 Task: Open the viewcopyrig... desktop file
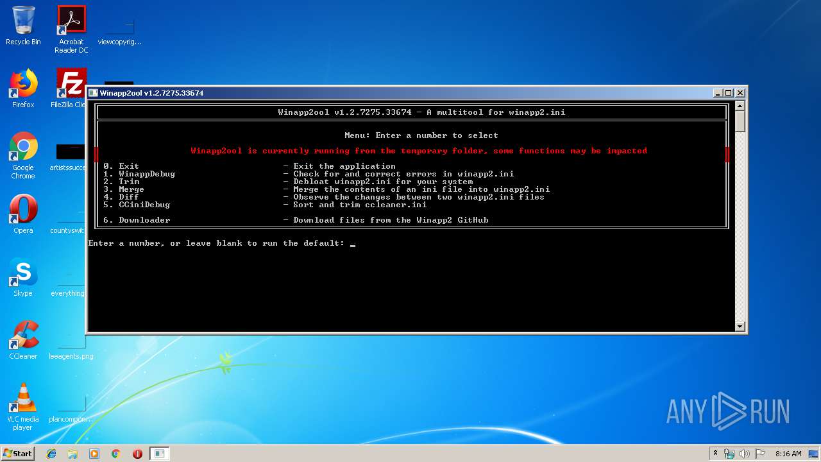pyautogui.click(x=119, y=29)
